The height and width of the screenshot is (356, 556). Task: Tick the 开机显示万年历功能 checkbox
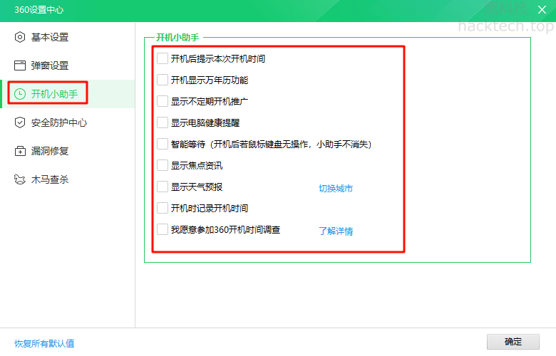pos(163,80)
